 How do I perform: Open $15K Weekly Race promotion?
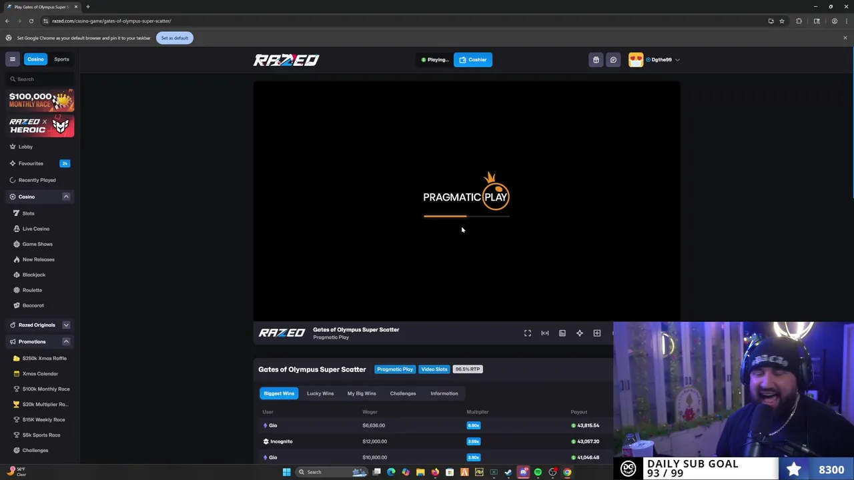[43, 419]
